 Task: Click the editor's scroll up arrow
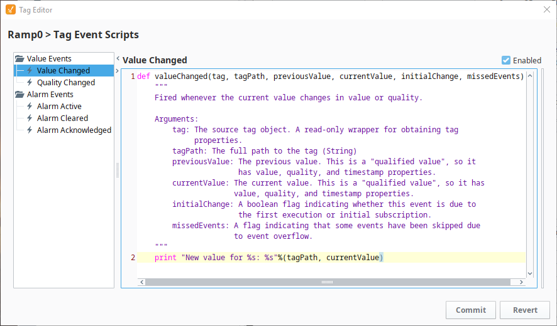tap(530, 75)
